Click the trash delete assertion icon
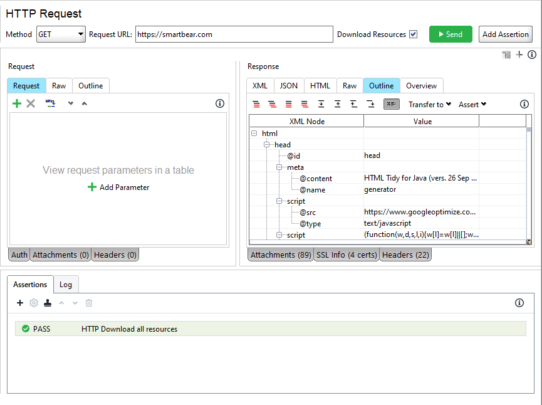 tap(89, 303)
